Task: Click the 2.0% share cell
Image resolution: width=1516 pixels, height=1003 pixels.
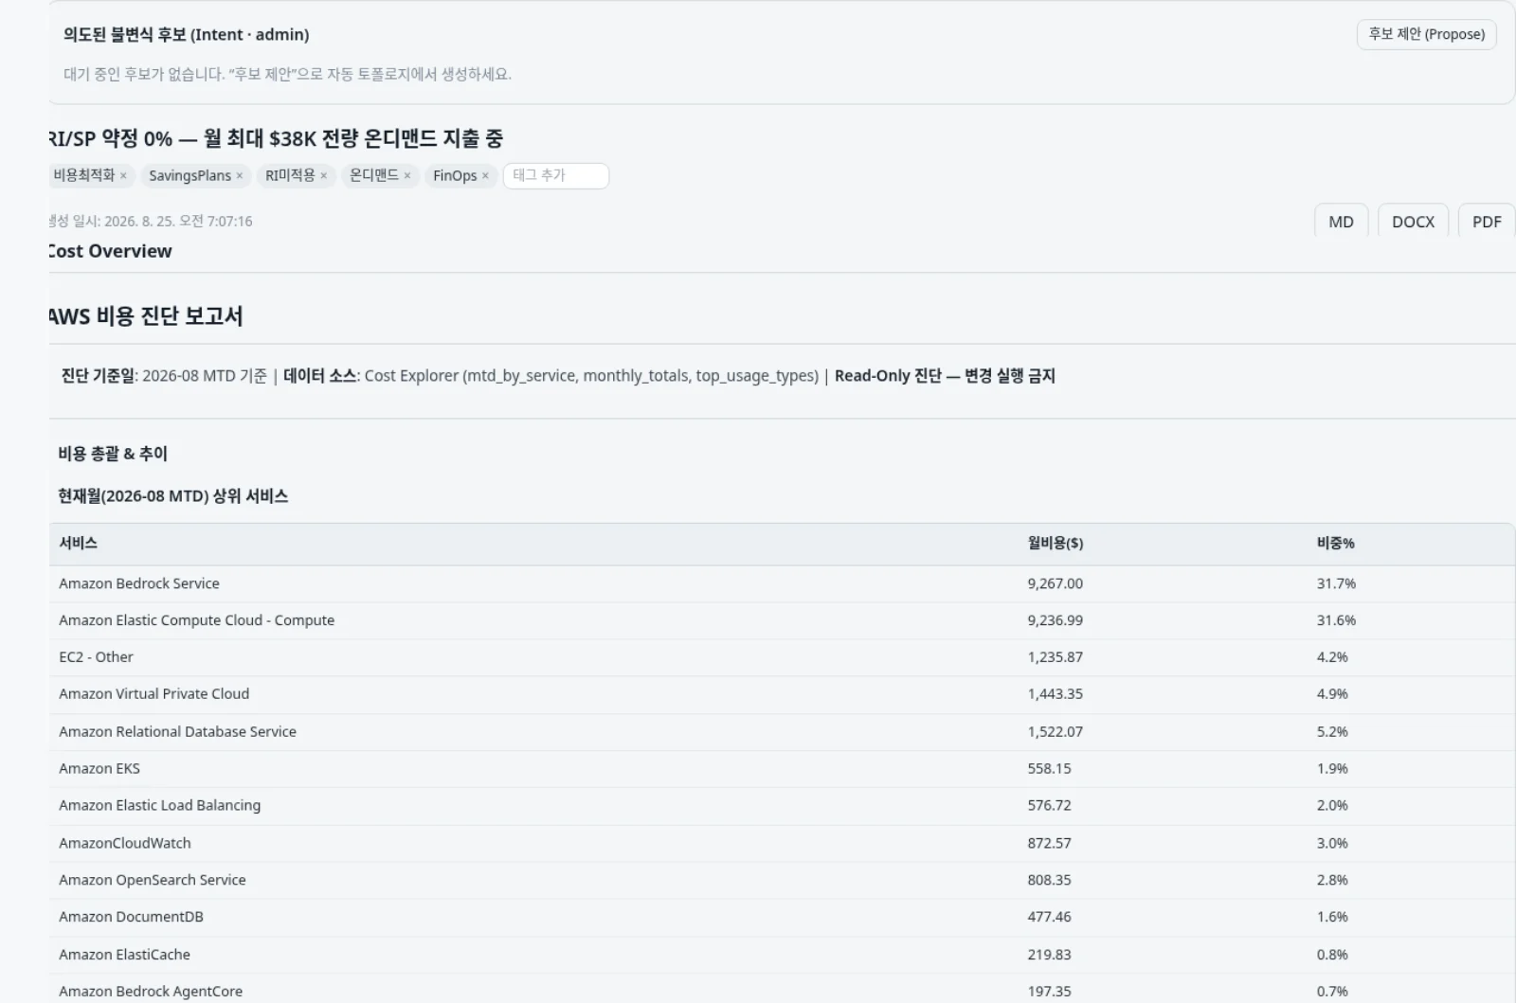Action: pyautogui.click(x=1332, y=806)
